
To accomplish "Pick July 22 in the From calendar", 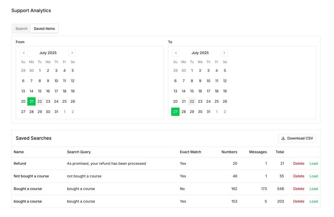I will point(40,101).
